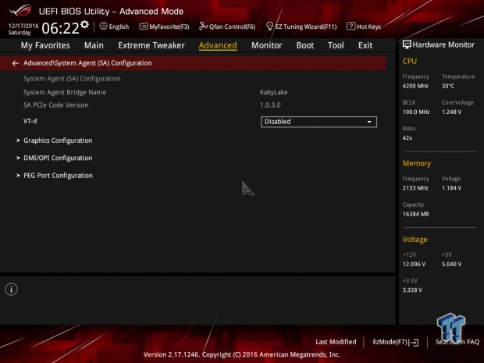Click the info icon in help area
The height and width of the screenshot is (363, 484).
[x=12, y=289]
